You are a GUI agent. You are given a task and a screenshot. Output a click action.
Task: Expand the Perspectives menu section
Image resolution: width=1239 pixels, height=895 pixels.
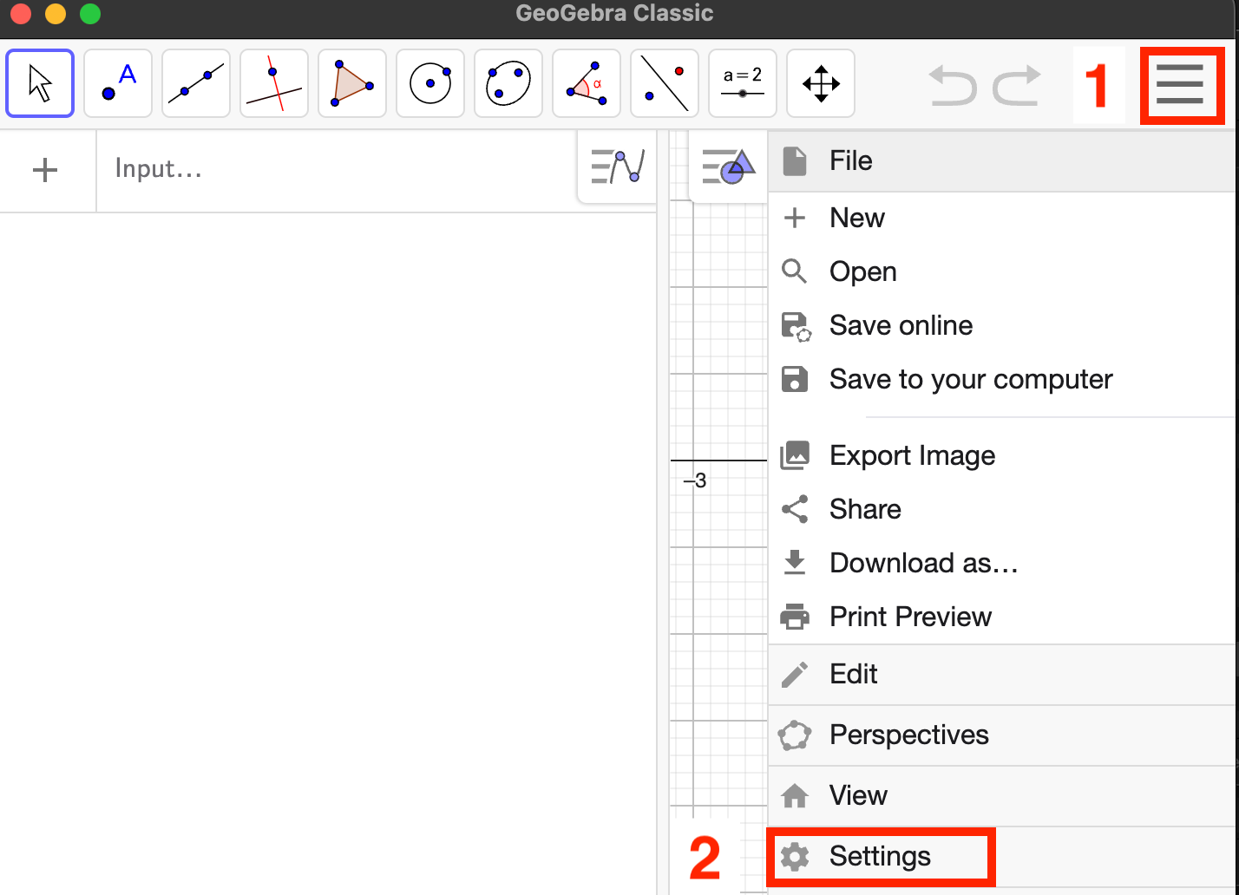1002,735
